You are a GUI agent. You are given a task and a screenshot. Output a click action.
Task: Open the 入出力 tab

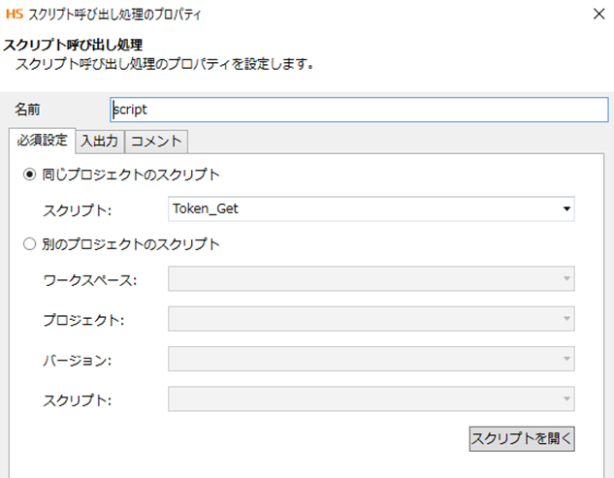coord(99,141)
